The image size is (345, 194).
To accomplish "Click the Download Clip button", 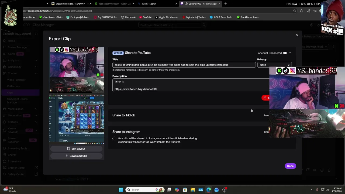I will click(76, 156).
